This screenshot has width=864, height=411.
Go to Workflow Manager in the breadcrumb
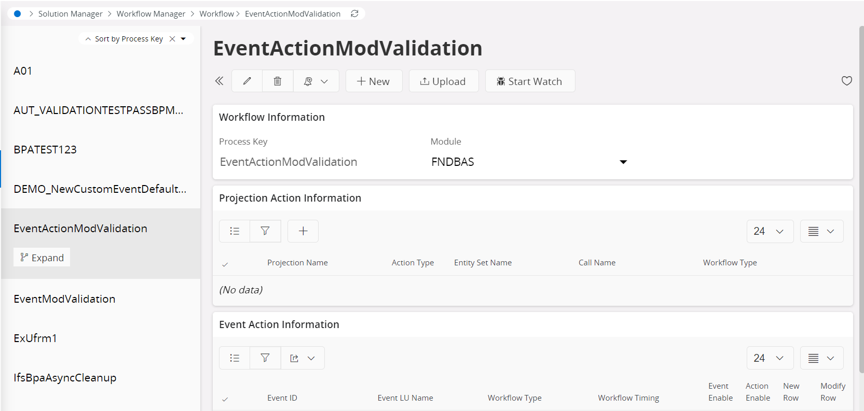tap(150, 13)
